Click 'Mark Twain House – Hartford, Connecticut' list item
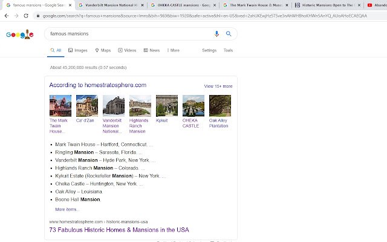 [104, 145]
